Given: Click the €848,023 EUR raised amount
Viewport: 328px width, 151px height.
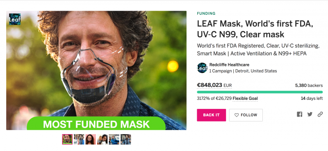Looking at the screenshot, I should [x=214, y=85].
